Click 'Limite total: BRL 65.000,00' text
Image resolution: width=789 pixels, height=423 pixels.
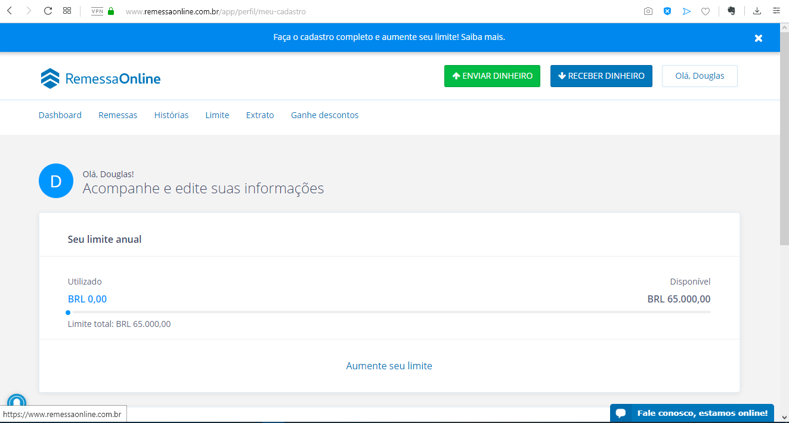[119, 324]
